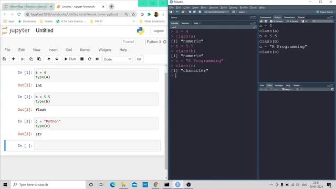Open Chrome three-dot menu
Viewport: 336px width, 189px height.
click(163, 14)
